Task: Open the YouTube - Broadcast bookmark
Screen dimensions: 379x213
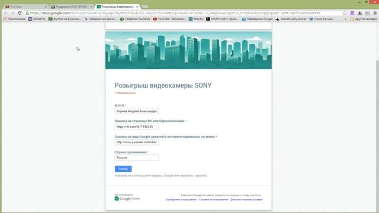Action: (169, 19)
